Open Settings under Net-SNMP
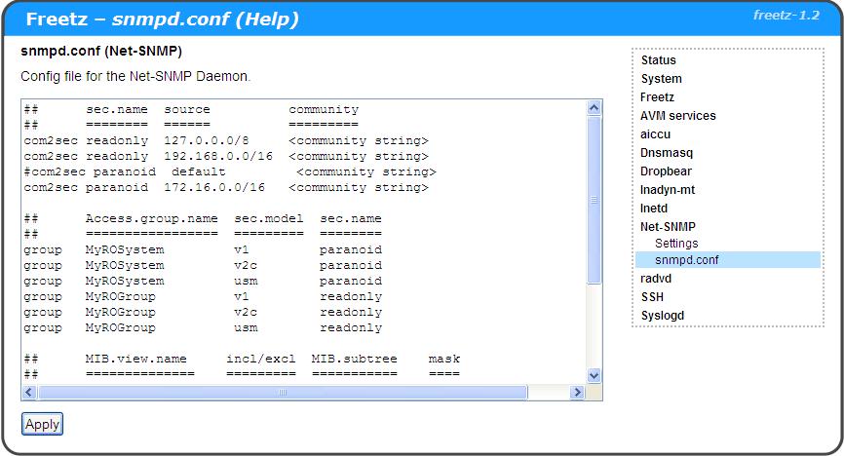 676,244
